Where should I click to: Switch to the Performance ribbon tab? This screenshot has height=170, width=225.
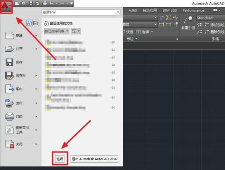193,10
